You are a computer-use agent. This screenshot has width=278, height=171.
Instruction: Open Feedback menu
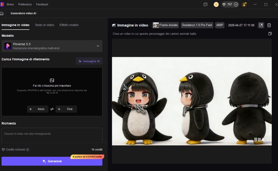(x=42, y=5)
